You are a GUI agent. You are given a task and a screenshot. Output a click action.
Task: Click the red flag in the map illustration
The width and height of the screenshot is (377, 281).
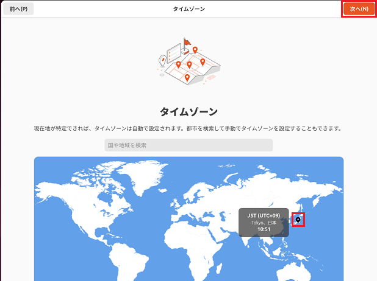click(x=187, y=42)
